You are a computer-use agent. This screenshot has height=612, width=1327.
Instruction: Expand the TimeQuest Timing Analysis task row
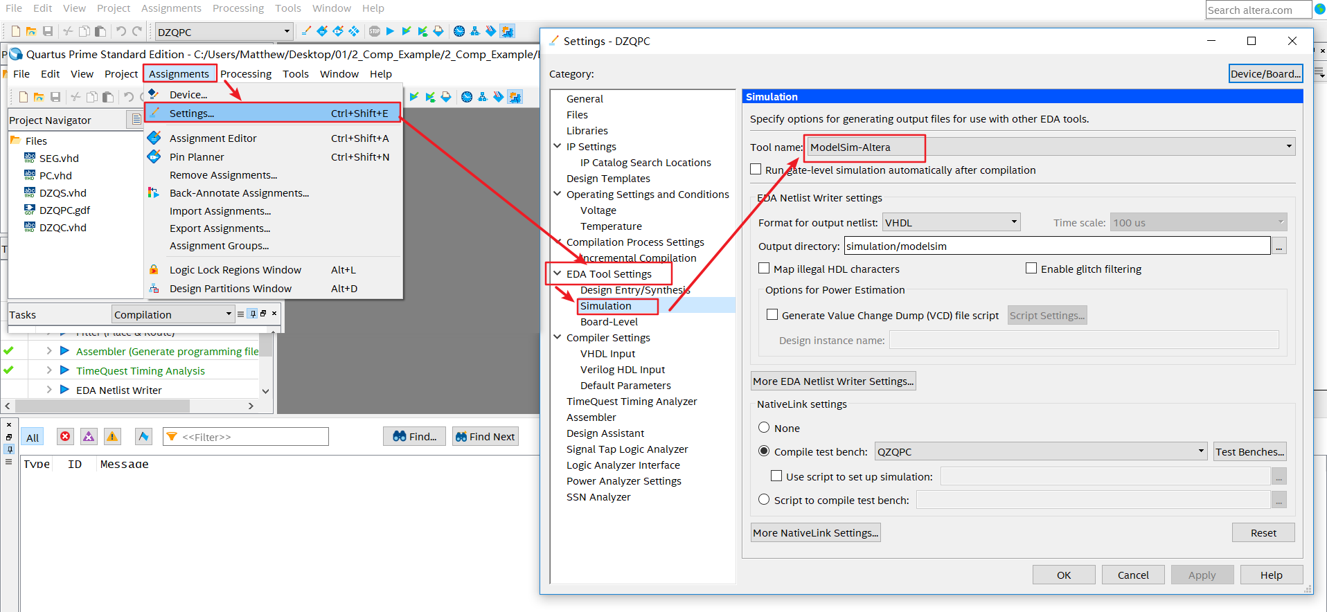(x=49, y=370)
